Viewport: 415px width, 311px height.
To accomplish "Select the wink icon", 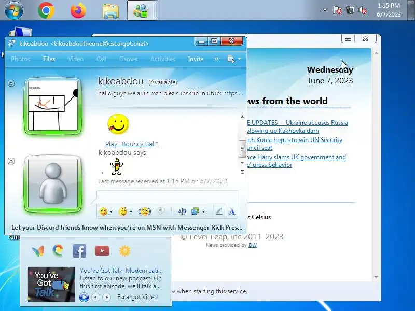I will coord(123,211).
